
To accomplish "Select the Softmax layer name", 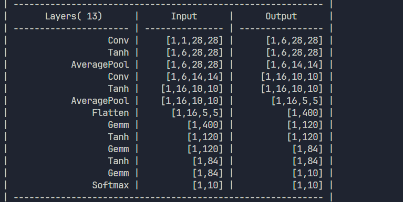I will pyautogui.click(x=110, y=185).
